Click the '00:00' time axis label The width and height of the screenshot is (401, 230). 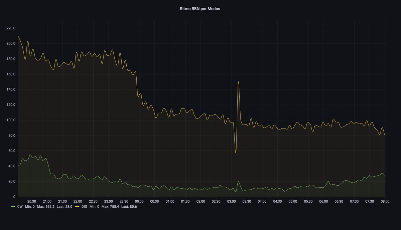139,201
